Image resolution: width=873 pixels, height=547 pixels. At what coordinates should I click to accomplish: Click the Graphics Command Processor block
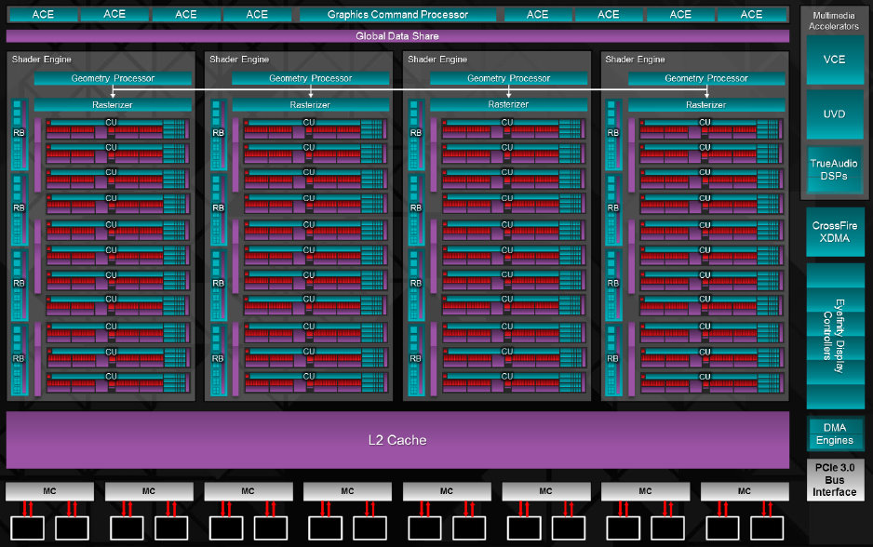tap(397, 14)
